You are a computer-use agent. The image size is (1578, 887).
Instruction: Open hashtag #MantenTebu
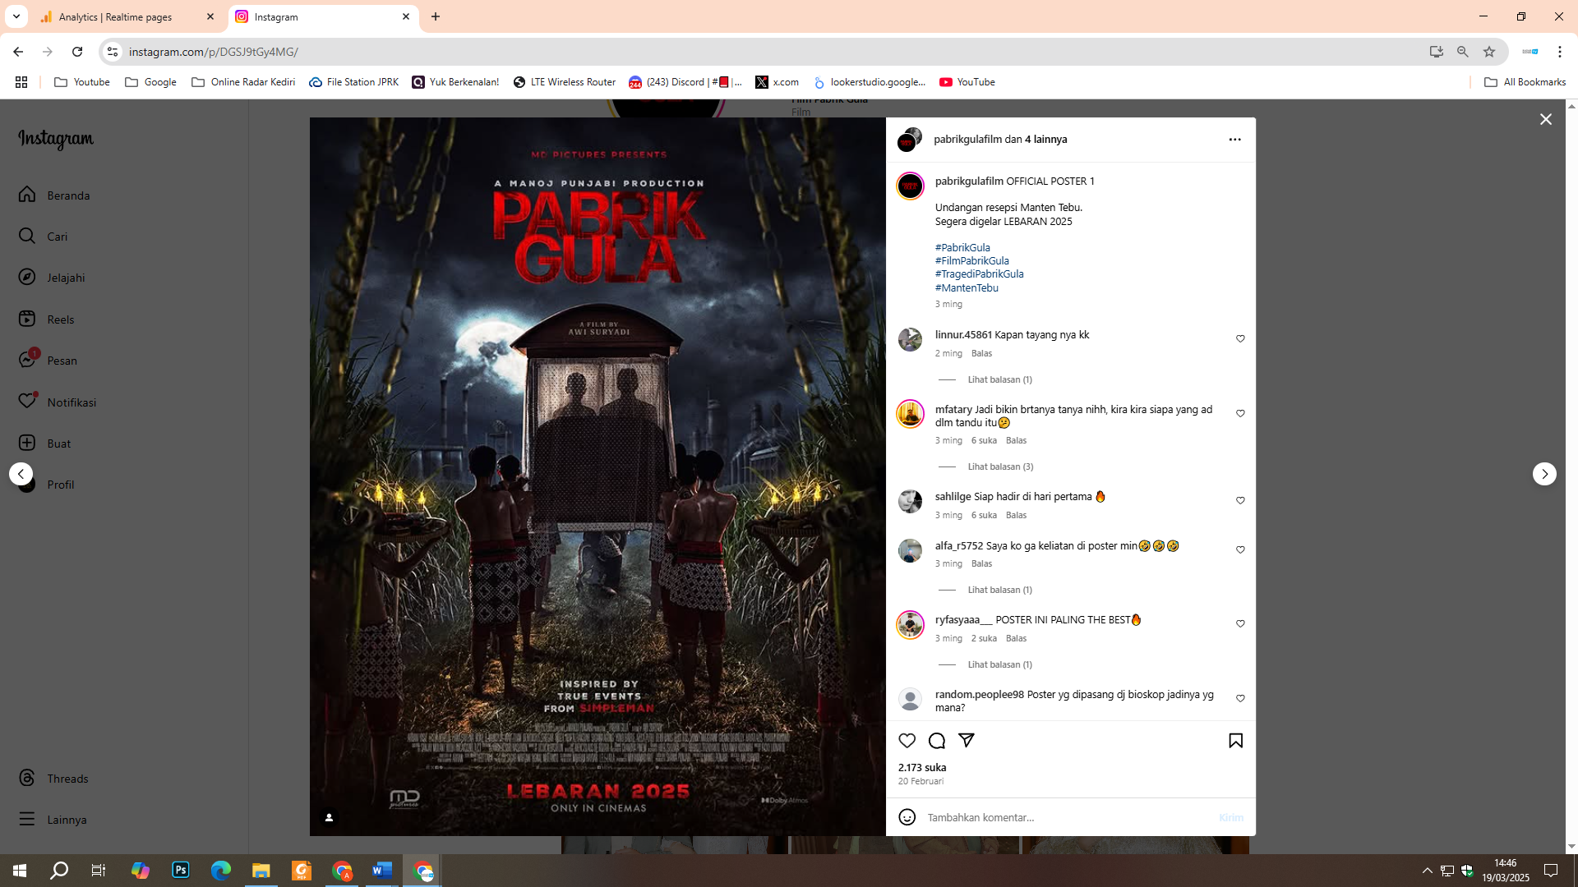point(967,288)
